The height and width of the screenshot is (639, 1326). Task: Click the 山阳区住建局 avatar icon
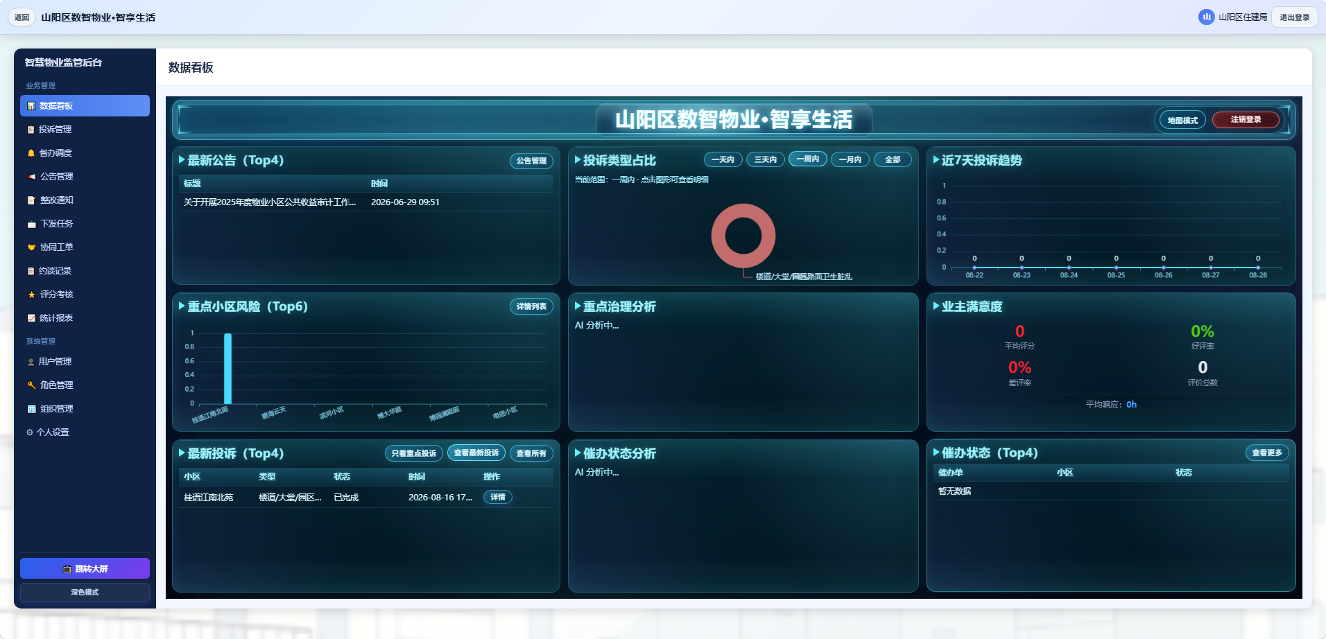click(1207, 17)
